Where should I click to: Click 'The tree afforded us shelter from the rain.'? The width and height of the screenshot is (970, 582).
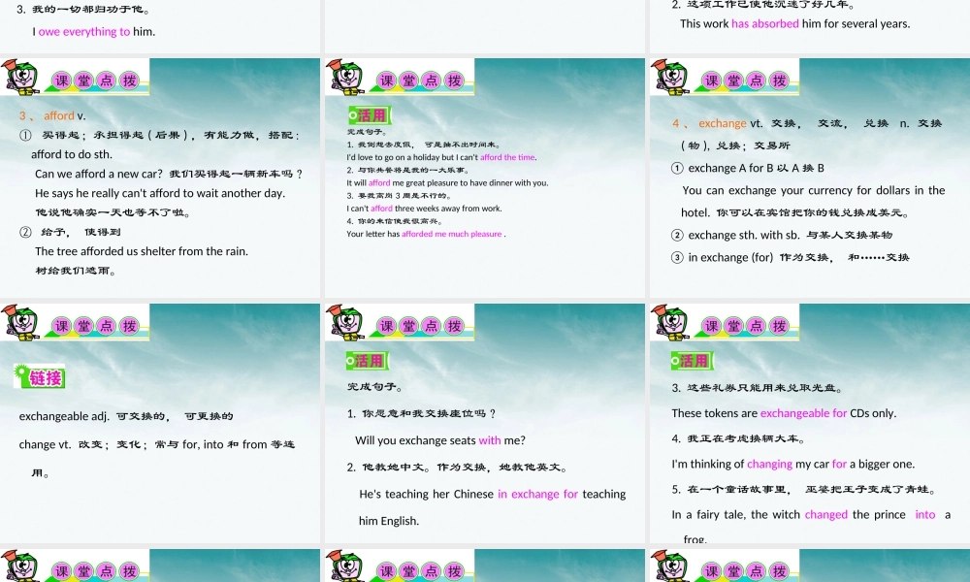[x=142, y=251]
